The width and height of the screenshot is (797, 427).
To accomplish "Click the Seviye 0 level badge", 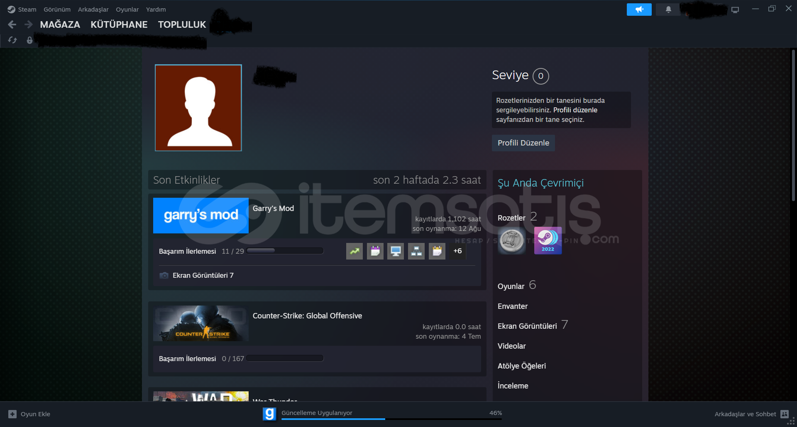I will click(x=540, y=76).
